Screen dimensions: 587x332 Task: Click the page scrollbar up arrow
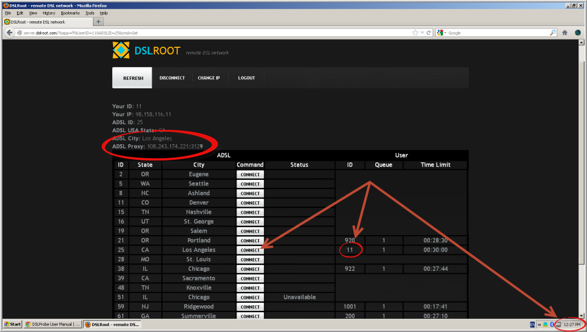click(x=582, y=42)
